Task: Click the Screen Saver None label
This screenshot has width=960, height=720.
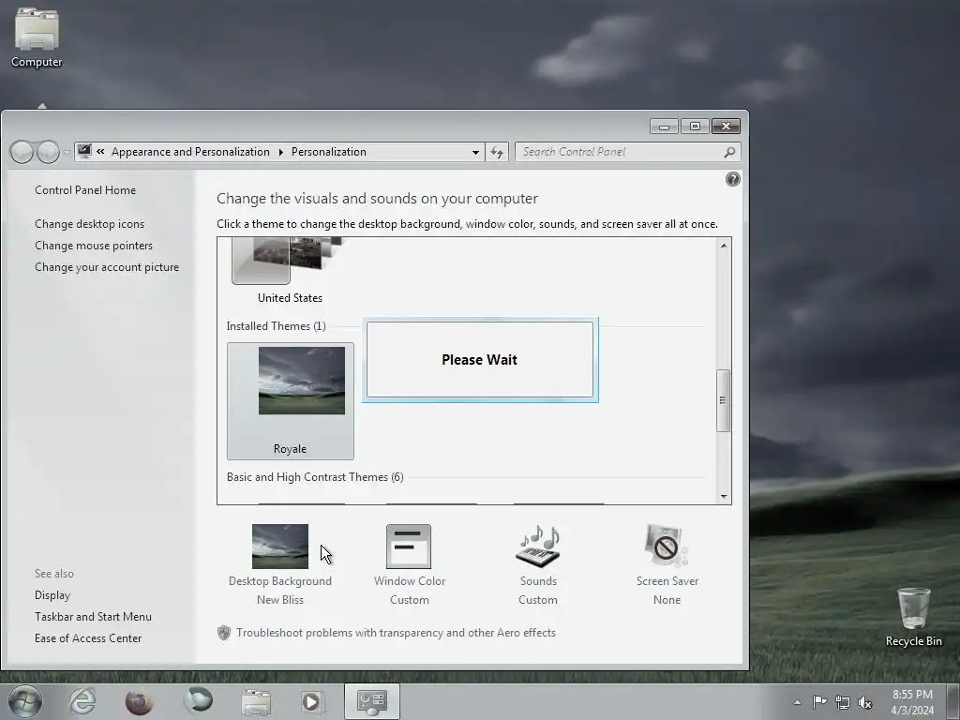Action: coord(667,591)
